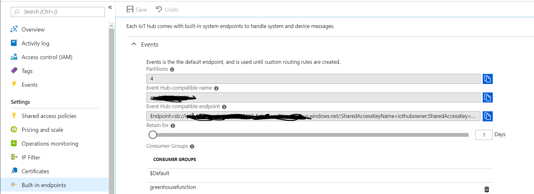Click the Operations monitoring icon
Viewport: 534px width, 194px height.
(14, 143)
